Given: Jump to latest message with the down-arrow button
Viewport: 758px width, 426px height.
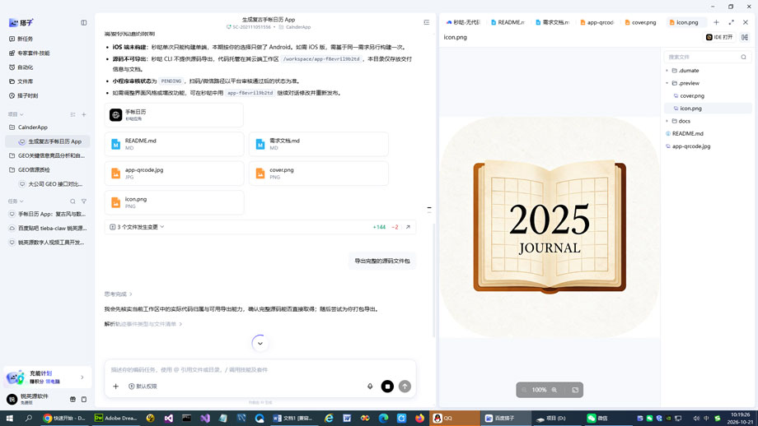Looking at the screenshot, I should (x=260, y=344).
